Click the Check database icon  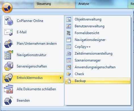coord(69,74)
